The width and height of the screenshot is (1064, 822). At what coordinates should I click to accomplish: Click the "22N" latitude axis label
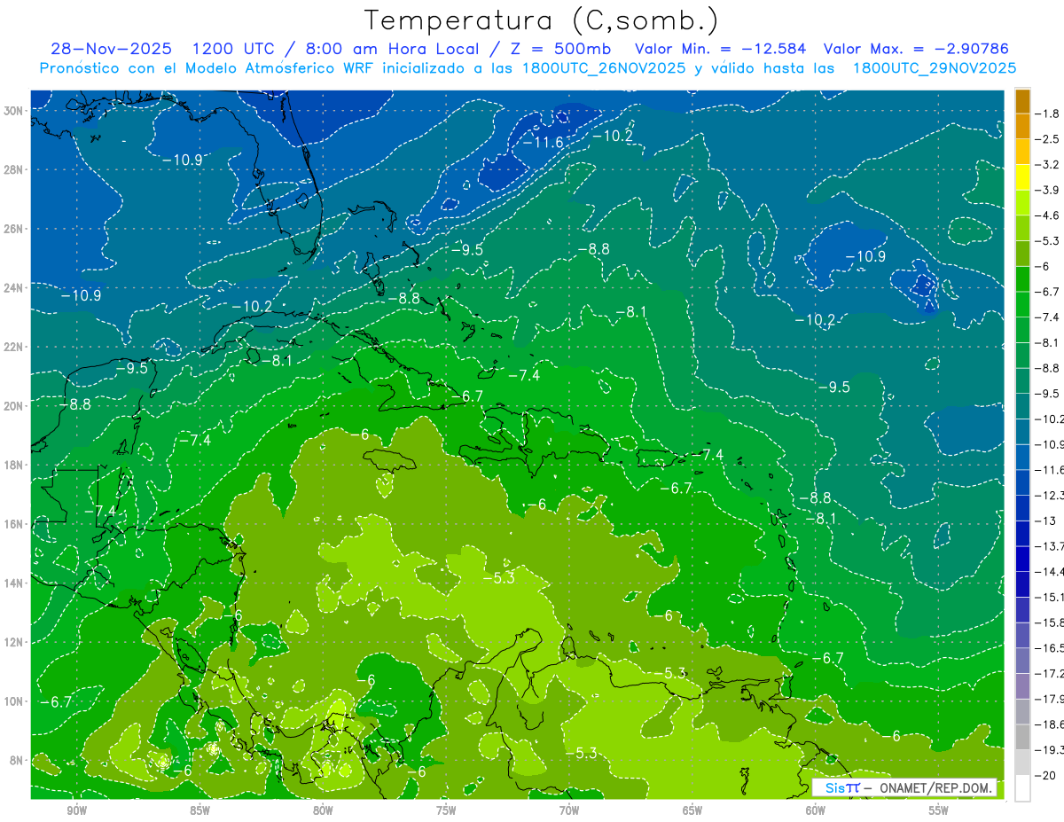click(x=15, y=347)
